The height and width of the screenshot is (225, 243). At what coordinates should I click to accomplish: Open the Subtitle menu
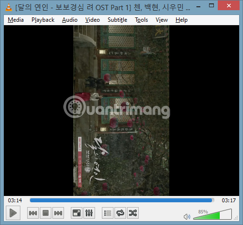117,20
